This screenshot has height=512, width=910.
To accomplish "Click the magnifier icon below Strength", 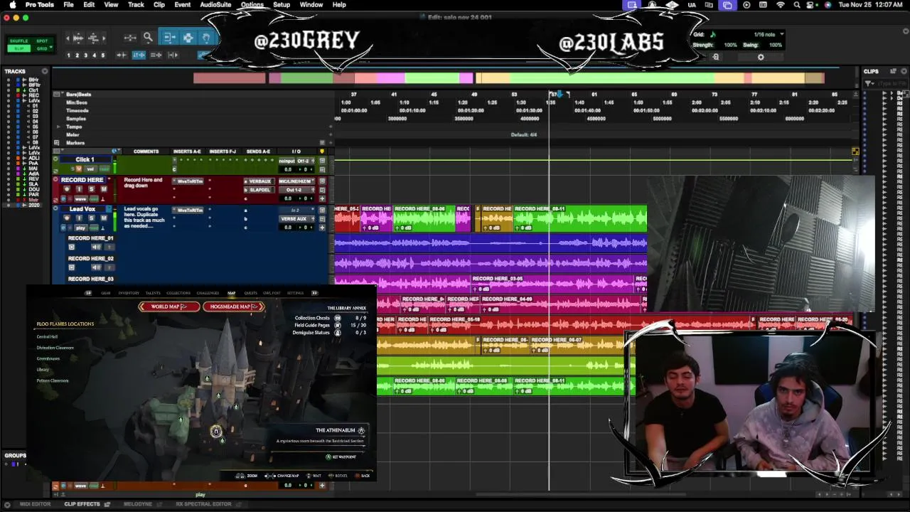I will click(x=716, y=58).
